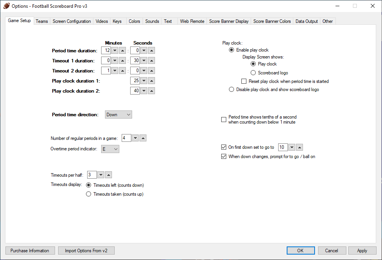The image size is (382, 260).
Task: Increase Period time duration minutes with up arrow
Action: point(122,51)
